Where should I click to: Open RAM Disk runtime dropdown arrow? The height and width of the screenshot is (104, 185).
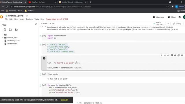click(x=168, y=24)
